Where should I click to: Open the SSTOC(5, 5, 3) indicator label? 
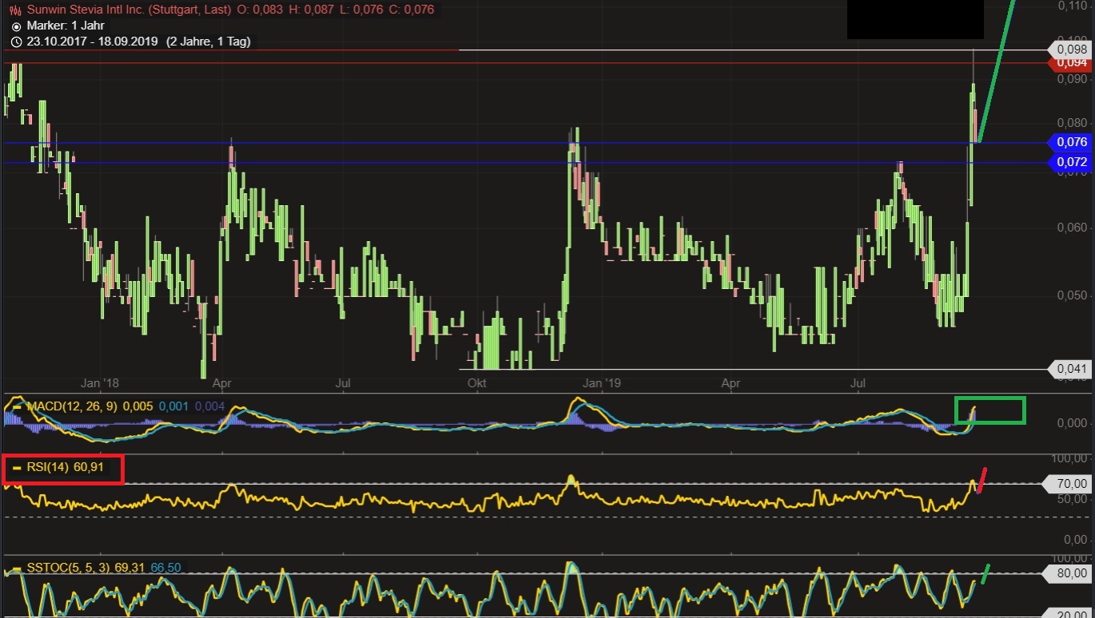coord(70,568)
